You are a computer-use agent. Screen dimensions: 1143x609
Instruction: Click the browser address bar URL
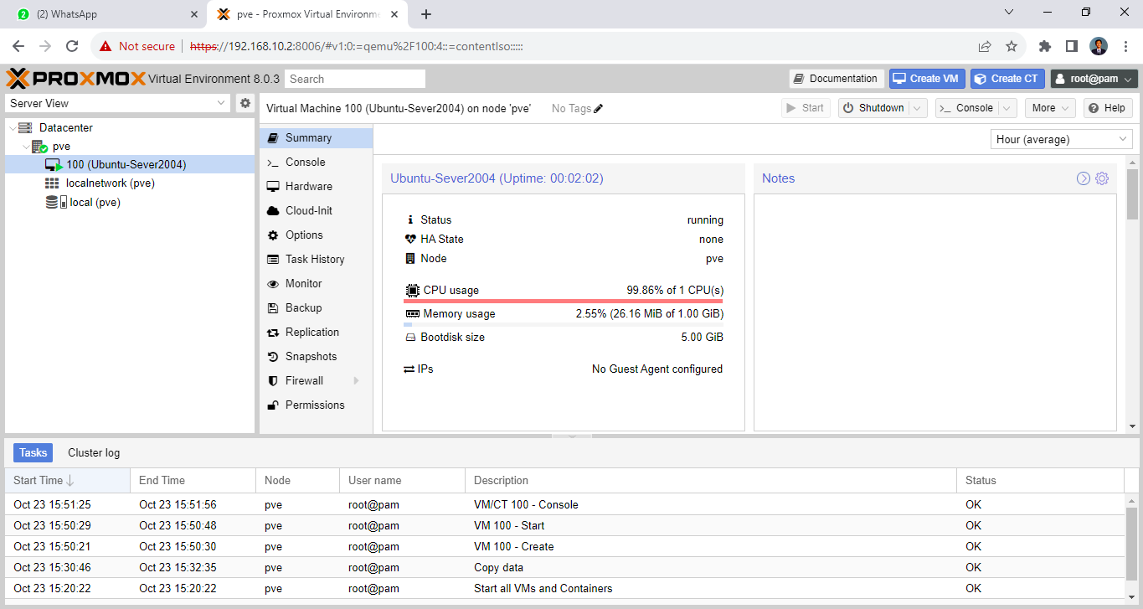click(357, 46)
